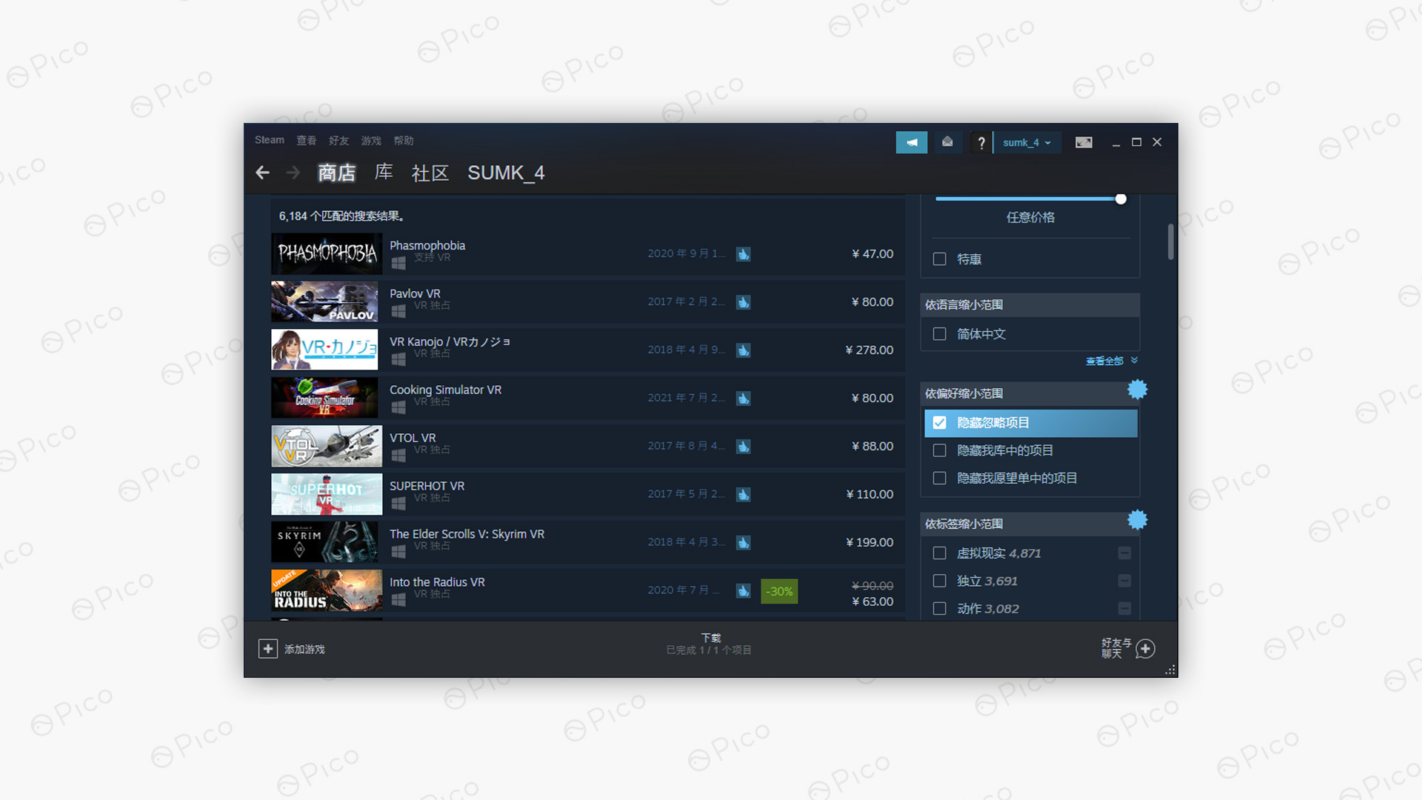Image resolution: width=1422 pixels, height=800 pixels.
Task: Click the tag filter gear icon
Action: (x=1137, y=520)
